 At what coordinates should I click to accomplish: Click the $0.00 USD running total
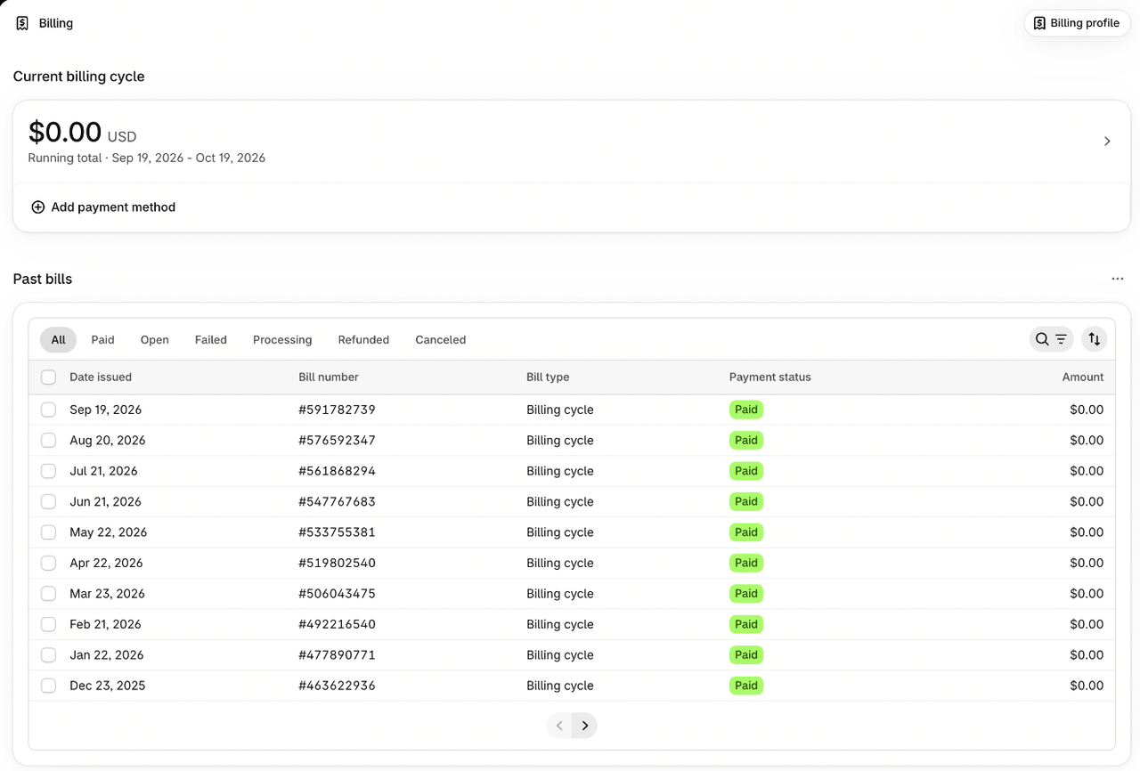[x=82, y=133]
